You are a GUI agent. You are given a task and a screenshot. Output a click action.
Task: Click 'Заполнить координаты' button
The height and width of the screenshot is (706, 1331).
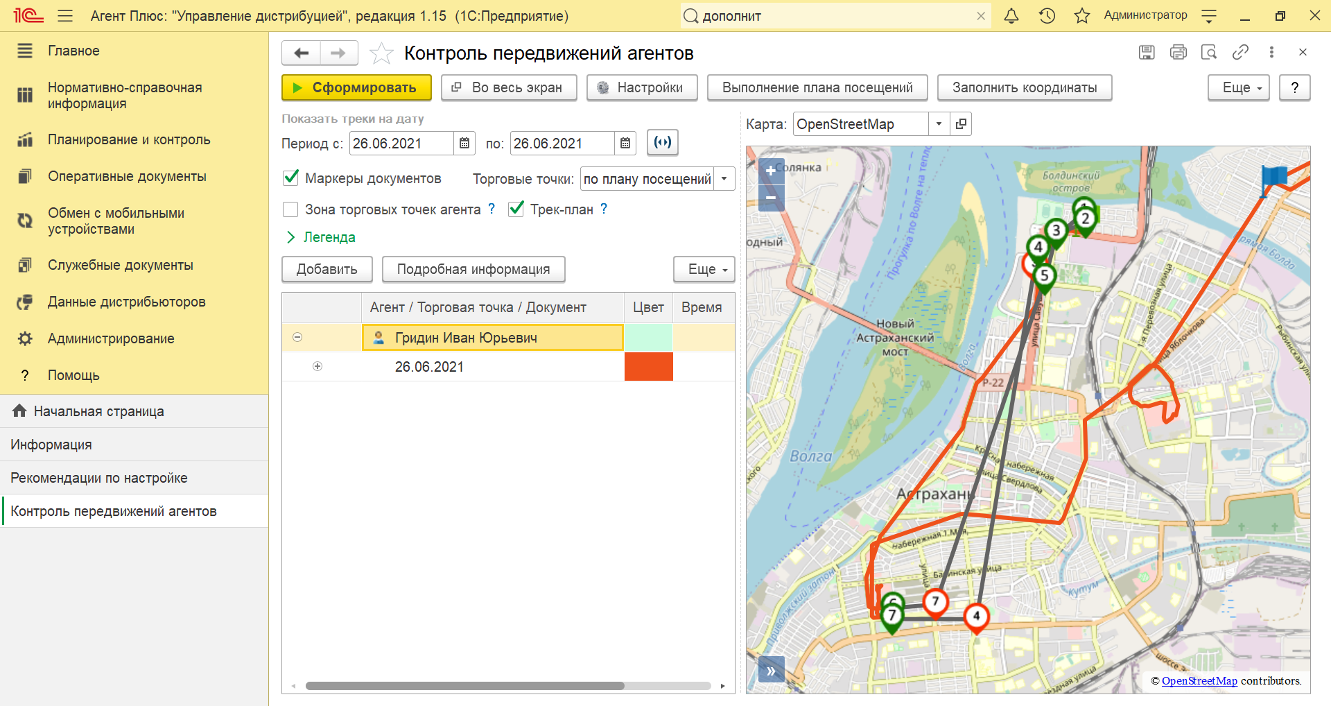point(1025,87)
